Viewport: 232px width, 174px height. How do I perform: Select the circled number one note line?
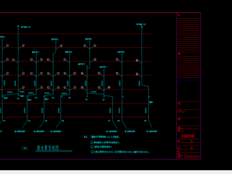click(x=105, y=137)
